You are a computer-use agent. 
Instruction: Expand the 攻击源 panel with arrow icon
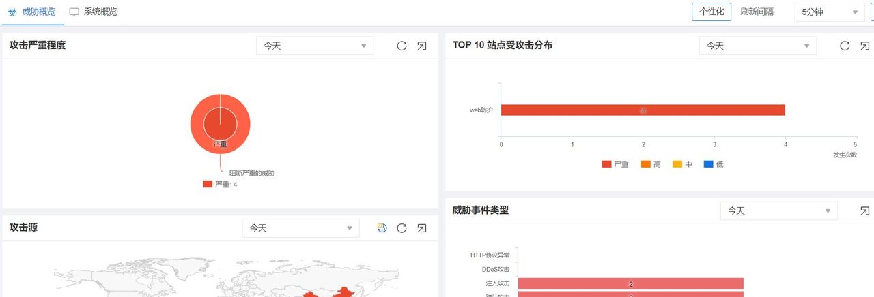click(422, 228)
